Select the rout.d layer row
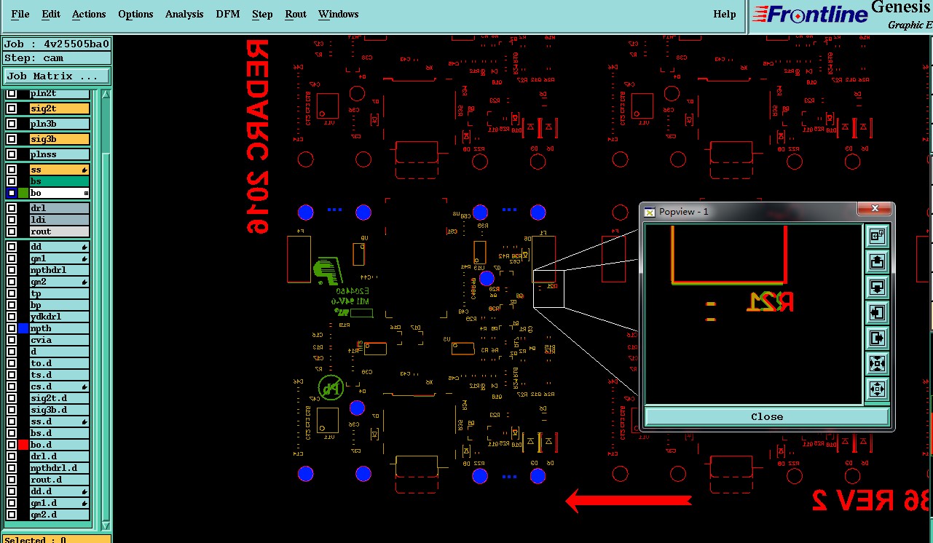This screenshot has height=543, width=933. [x=59, y=480]
